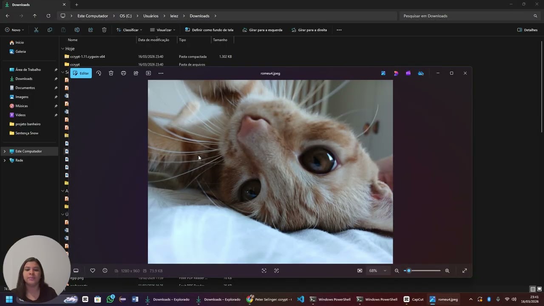Click the zoom out magnifier icon
Viewport: 544px width, 306px height.
tap(397, 271)
